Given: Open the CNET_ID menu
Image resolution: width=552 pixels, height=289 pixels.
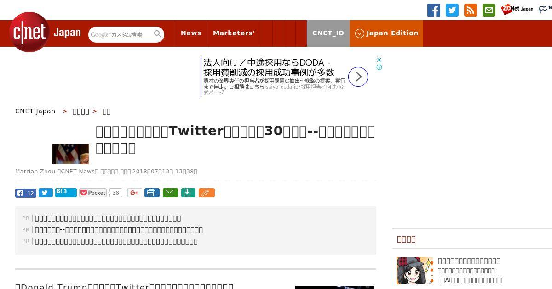Looking at the screenshot, I should coord(328,33).
